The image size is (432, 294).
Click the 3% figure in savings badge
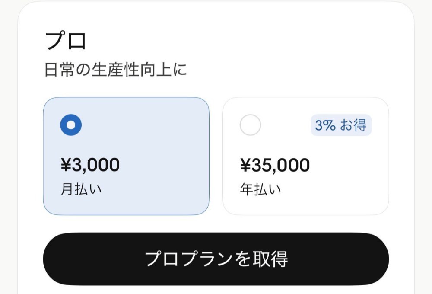click(325, 125)
